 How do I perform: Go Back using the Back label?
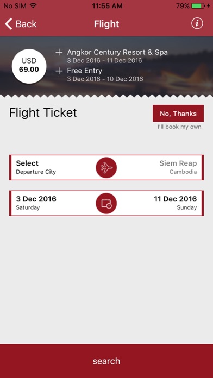coord(26,24)
